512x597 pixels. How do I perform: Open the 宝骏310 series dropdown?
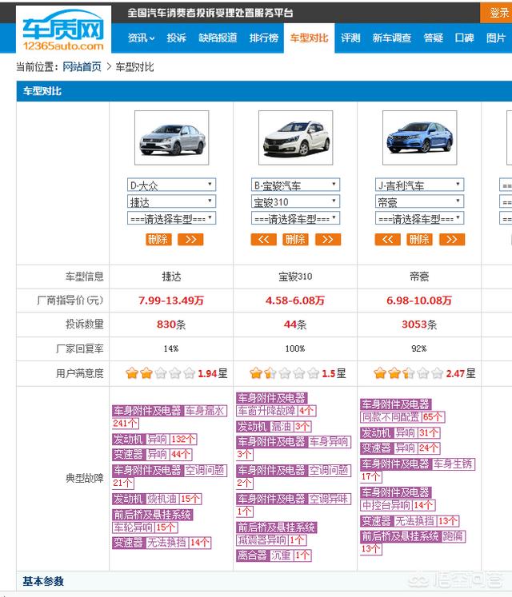point(295,202)
